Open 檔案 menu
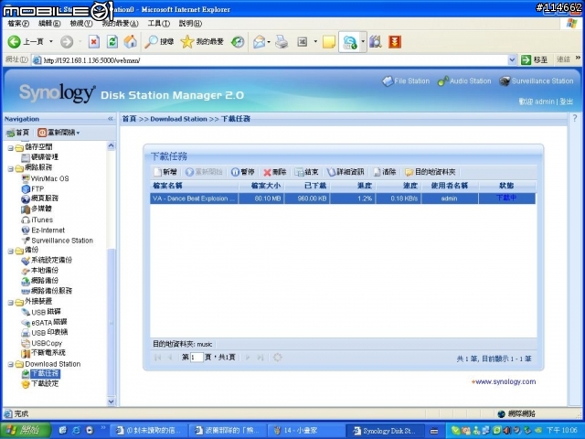Screen dimensions: 585x439 click(x=18, y=24)
